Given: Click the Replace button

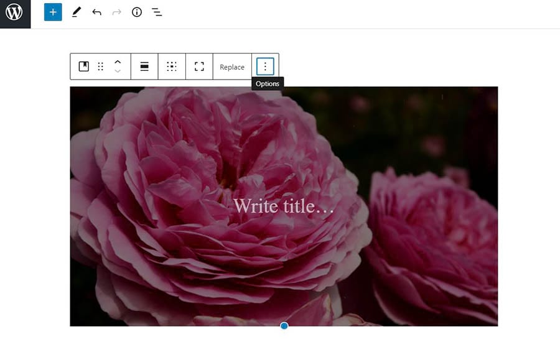Looking at the screenshot, I should point(232,67).
